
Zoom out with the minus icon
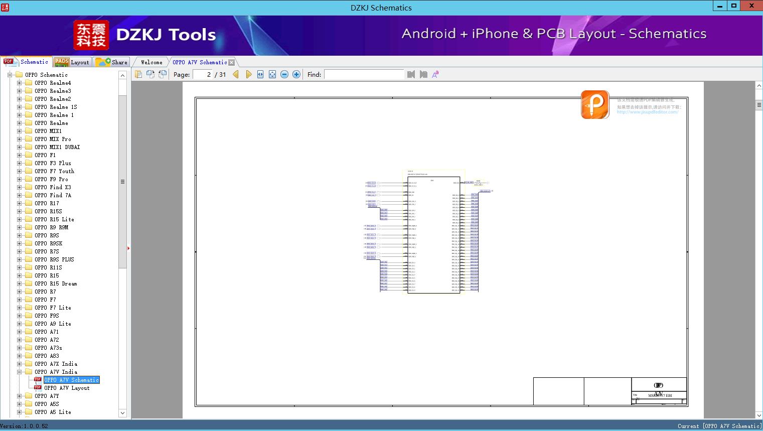pyautogui.click(x=284, y=74)
